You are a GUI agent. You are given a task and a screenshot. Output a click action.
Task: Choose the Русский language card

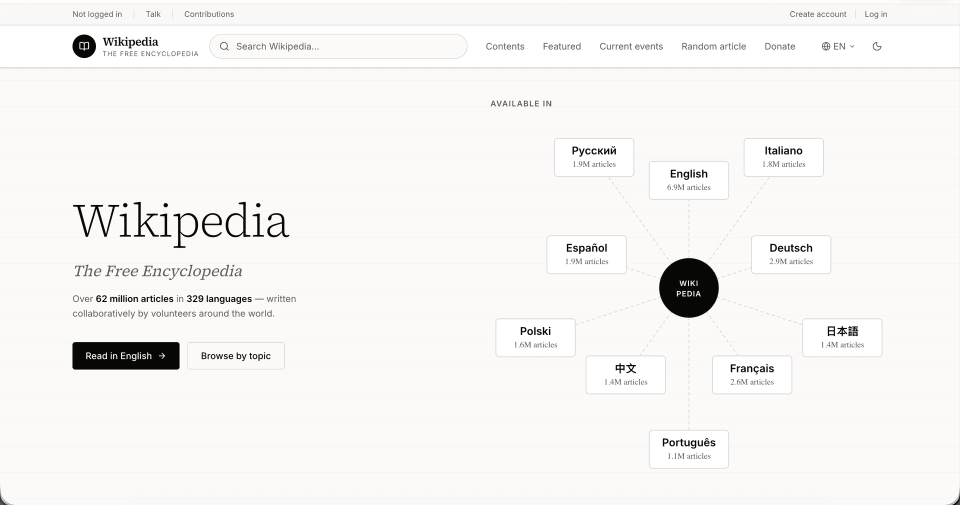point(594,157)
